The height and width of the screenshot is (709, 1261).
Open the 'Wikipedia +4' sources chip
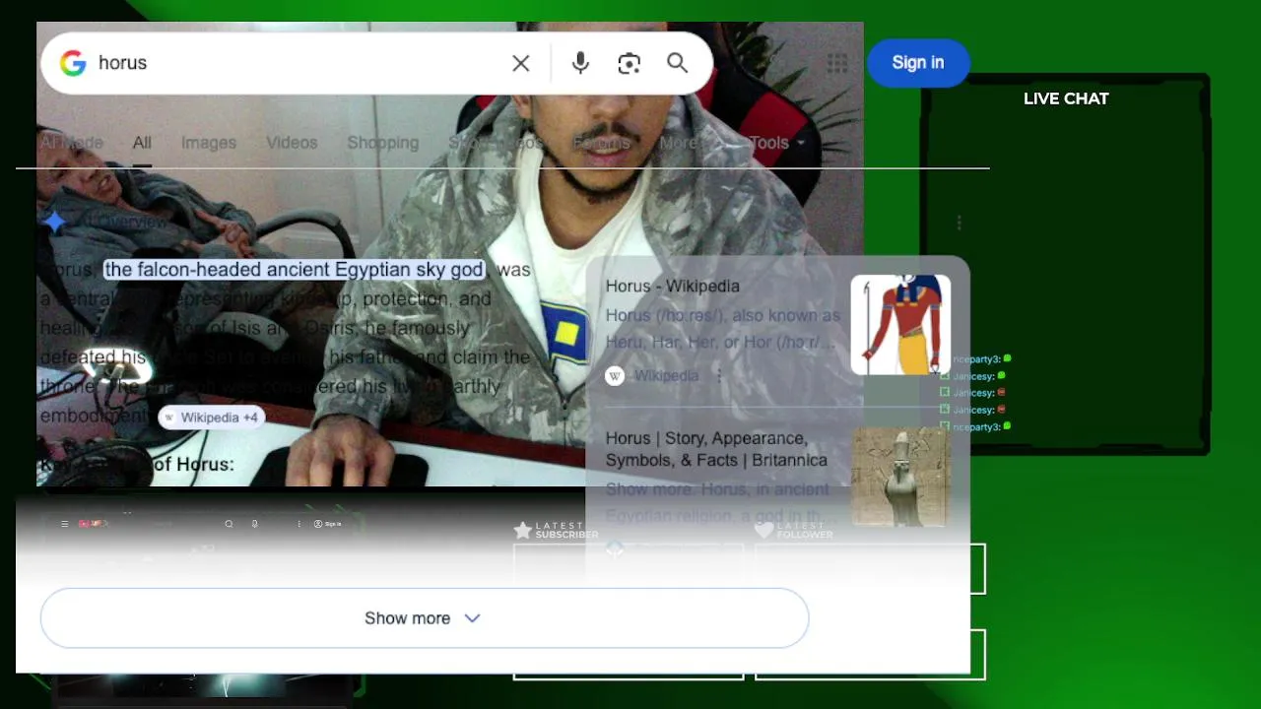tap(210, 418)
